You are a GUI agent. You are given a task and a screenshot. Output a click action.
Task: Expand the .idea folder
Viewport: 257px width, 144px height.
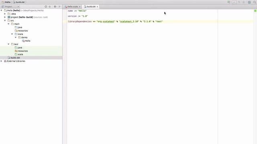[5, 14]
